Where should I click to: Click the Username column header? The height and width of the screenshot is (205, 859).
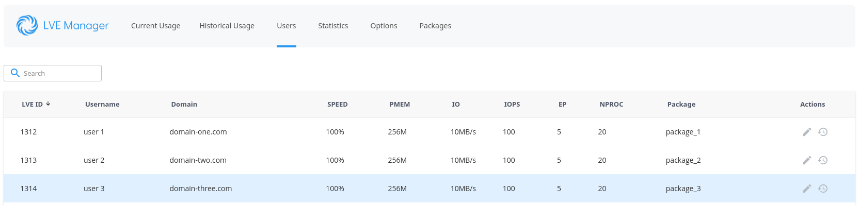[x=102, y=104]
